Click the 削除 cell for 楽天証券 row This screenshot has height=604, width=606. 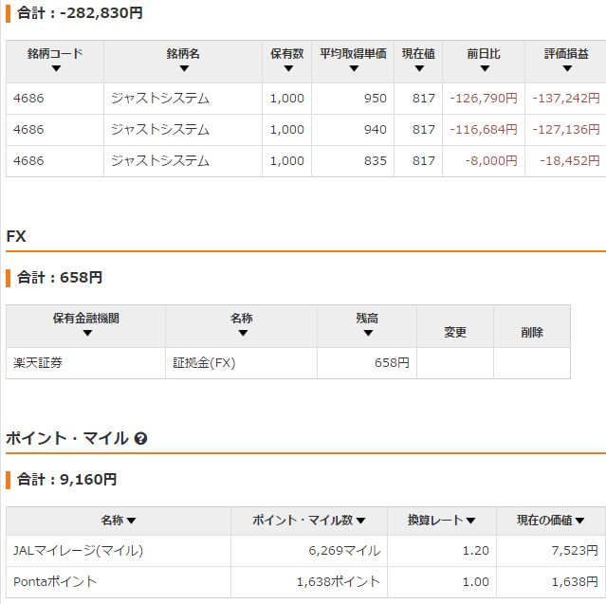(x=532, y=363)
